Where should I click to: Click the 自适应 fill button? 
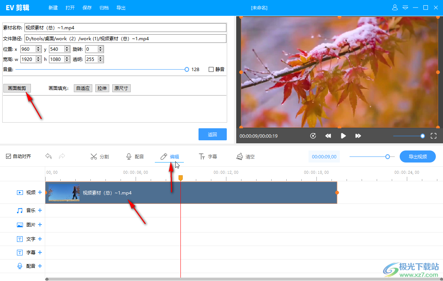(x=83, y=88)
